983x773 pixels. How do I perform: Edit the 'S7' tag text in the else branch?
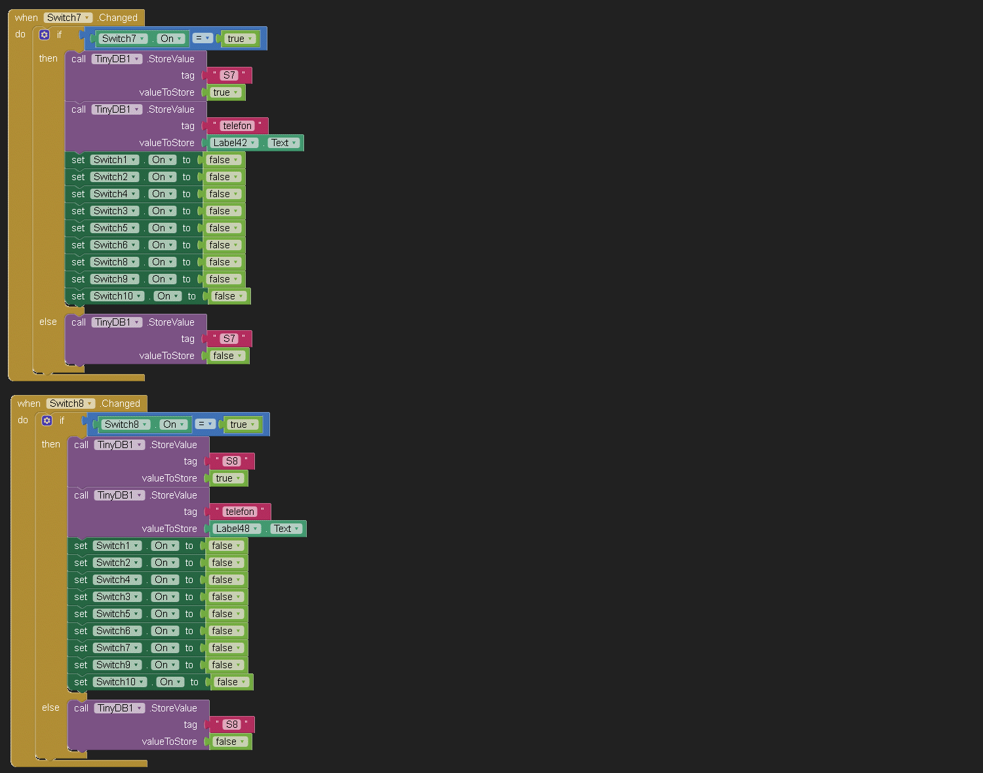229,339
